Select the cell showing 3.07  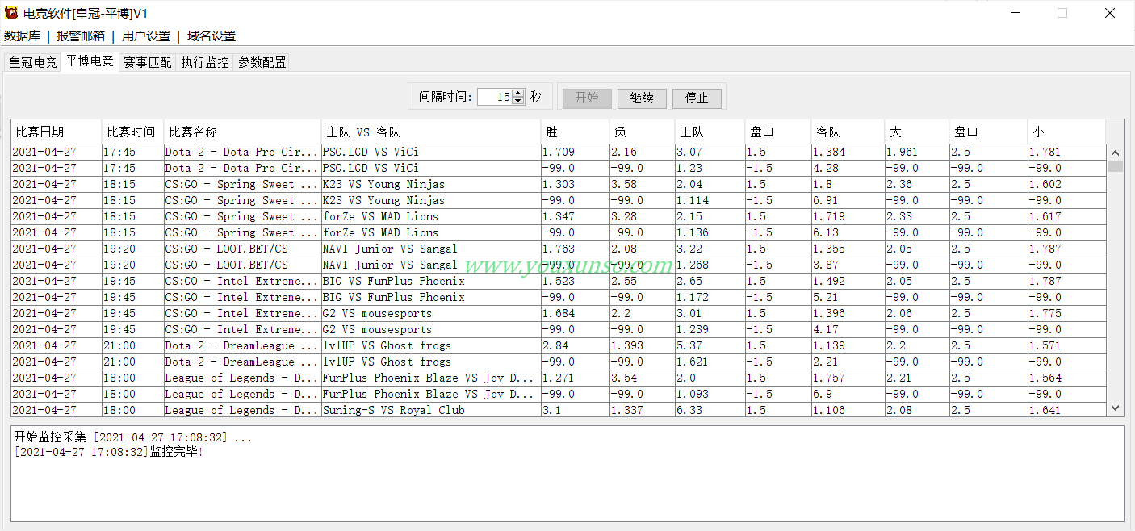[710, 152]
